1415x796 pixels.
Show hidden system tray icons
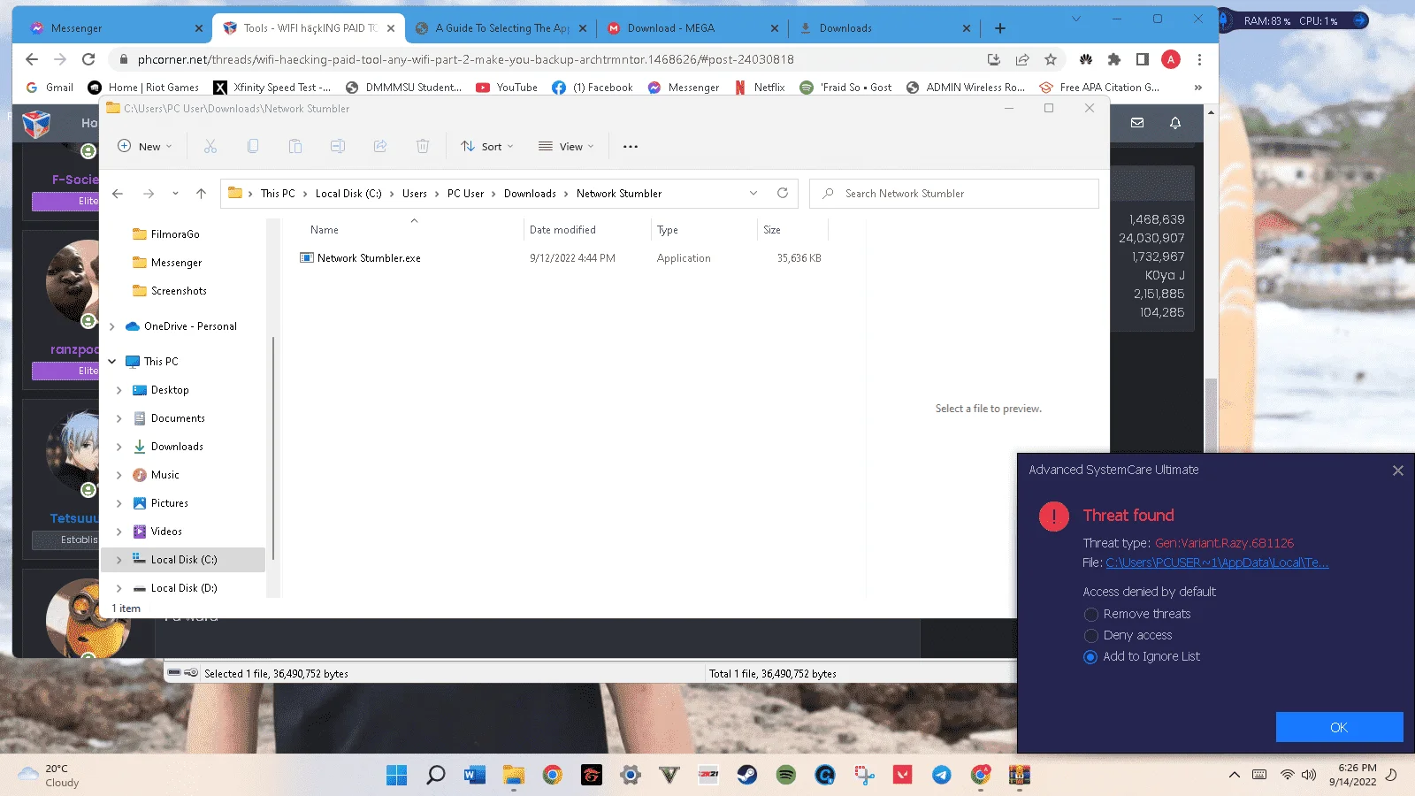pyautogui.click(x=1235, y=776)
